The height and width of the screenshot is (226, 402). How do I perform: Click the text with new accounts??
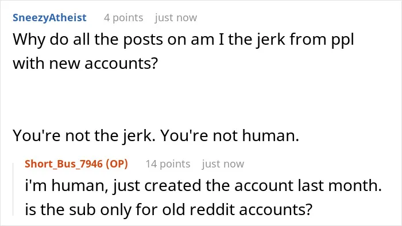85,63
